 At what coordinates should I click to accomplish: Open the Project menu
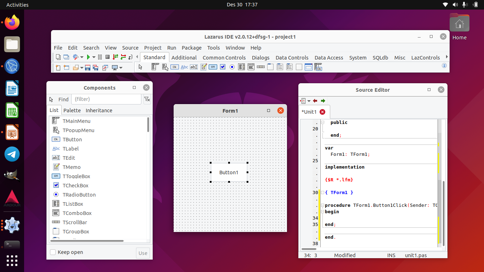153,48
